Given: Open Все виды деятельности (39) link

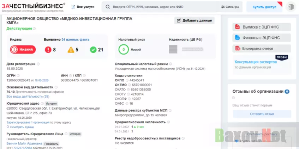Looking at the screenshot, I should pos(28,97).
